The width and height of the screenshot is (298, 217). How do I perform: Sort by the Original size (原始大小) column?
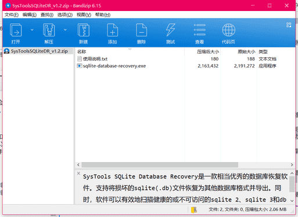coord(246,52)
